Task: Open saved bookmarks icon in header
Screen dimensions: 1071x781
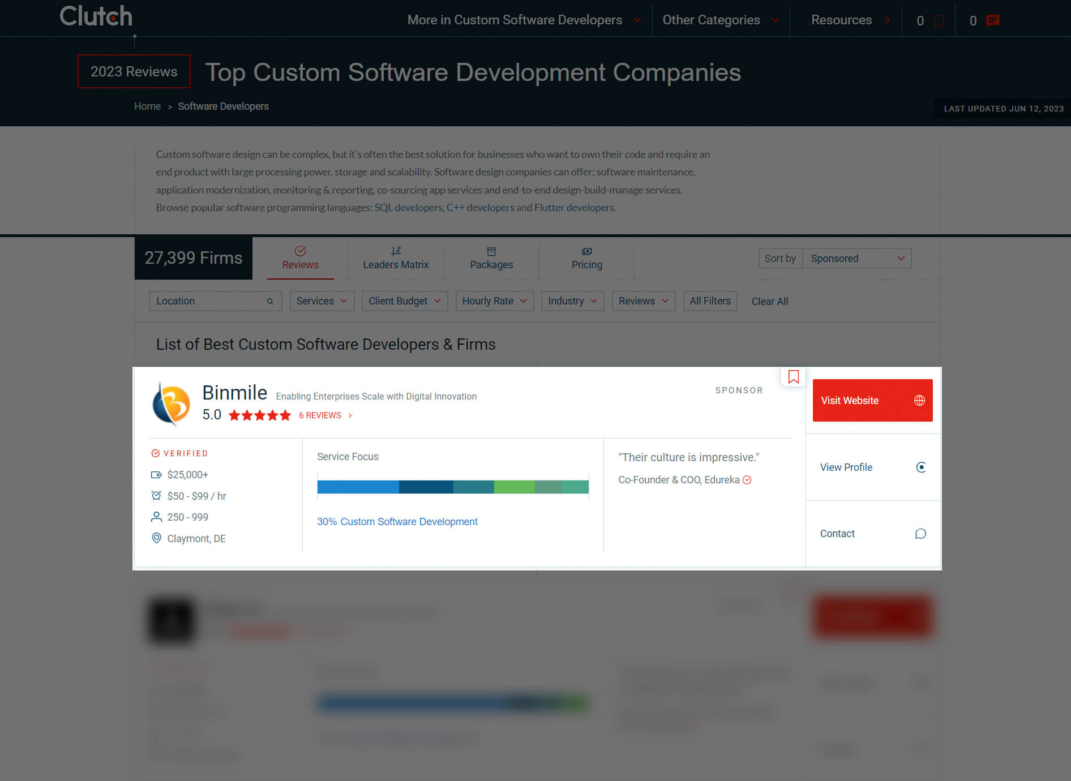Action: (x=939, y=21)
